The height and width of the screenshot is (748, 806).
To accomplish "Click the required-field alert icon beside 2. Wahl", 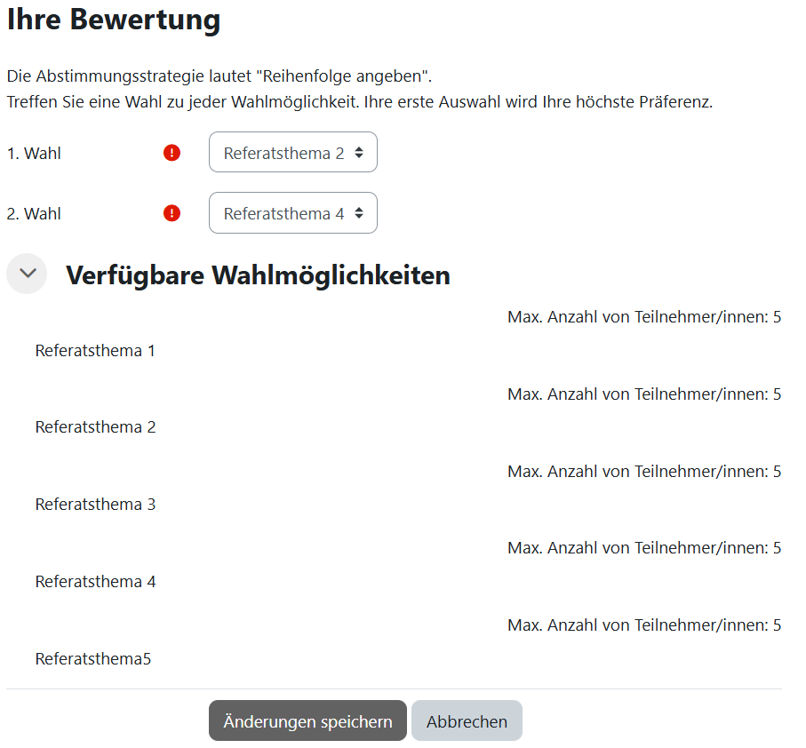I will pos(172,213).
